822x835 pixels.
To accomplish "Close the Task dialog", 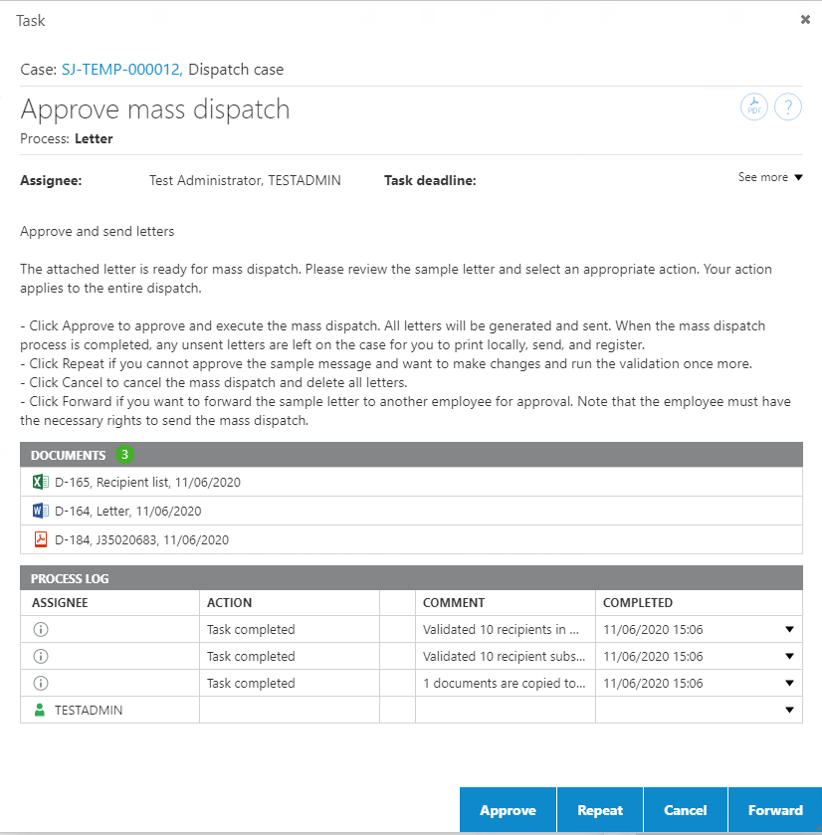I will click(805, 19).
